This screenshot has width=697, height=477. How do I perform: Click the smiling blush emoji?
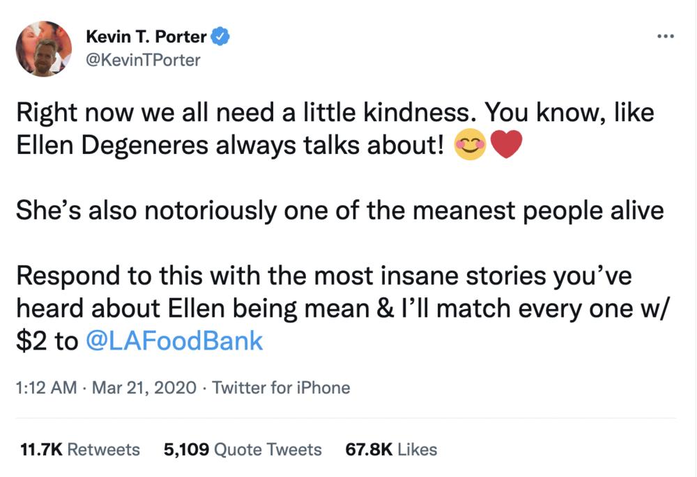coord(469,145)
